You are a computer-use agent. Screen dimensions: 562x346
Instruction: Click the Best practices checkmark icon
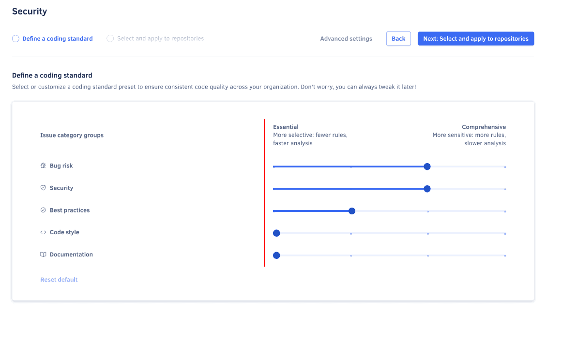43,210
